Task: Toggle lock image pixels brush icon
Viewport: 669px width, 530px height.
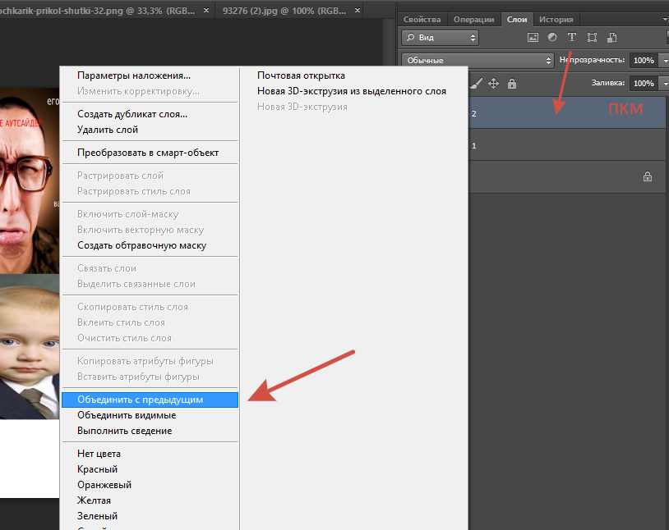Action: pyautogui.click(x=476, y=83)
